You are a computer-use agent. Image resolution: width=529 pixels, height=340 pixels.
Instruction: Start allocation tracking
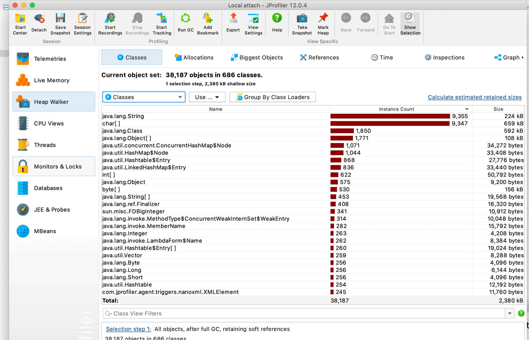(x=162, y=23)
